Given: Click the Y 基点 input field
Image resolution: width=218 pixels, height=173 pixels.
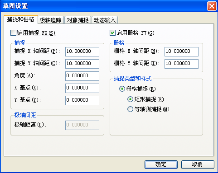Looking at the screenshot, I should tap(82, 100).
